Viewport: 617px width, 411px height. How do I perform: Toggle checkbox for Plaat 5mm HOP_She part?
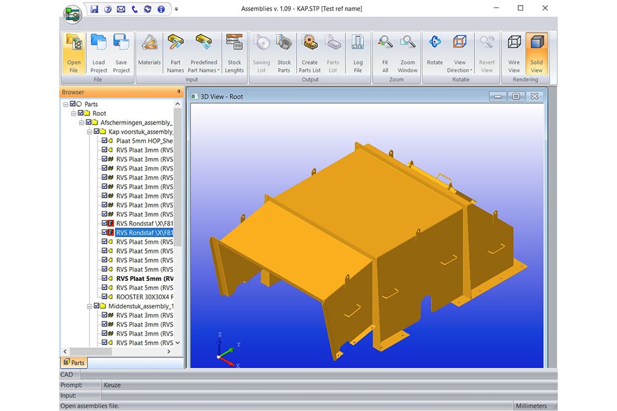click(x=104, y=141)
